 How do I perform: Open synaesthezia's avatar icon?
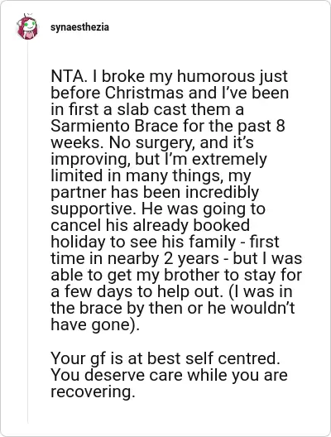(x=27, y=26)
